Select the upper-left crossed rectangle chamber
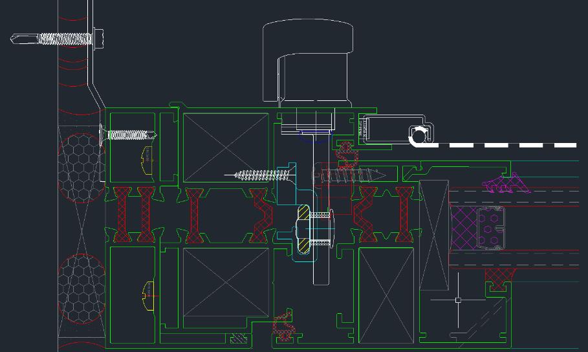The width and height of the screenshot is (588, 352). [x=225, y=148]
